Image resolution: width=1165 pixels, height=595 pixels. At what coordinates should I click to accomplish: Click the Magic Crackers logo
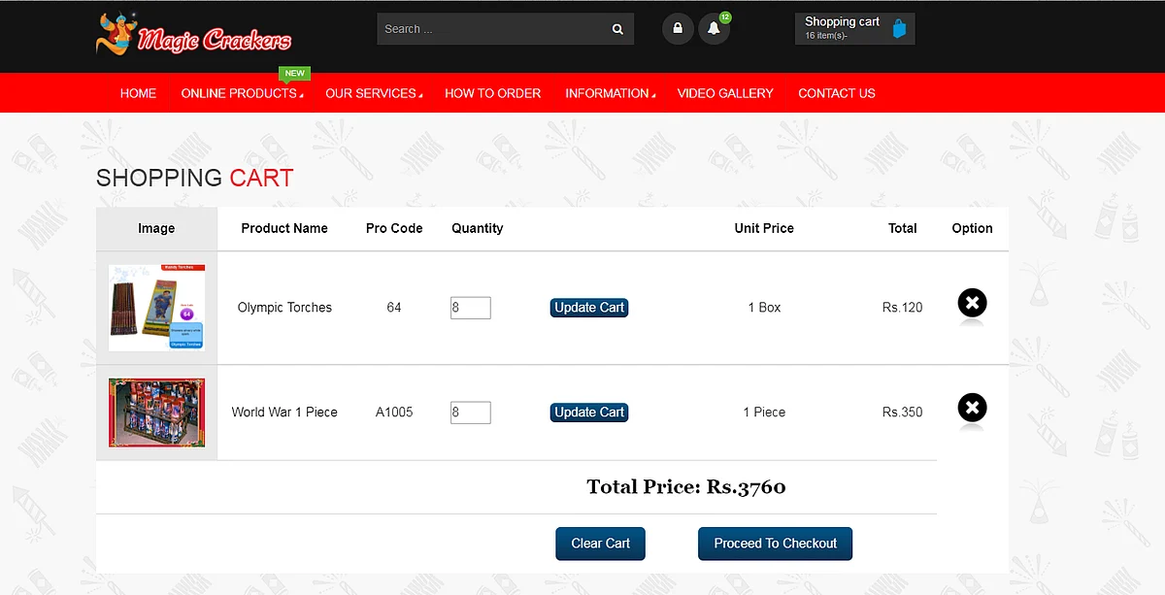pyautogui.click(x=194, y=34)
